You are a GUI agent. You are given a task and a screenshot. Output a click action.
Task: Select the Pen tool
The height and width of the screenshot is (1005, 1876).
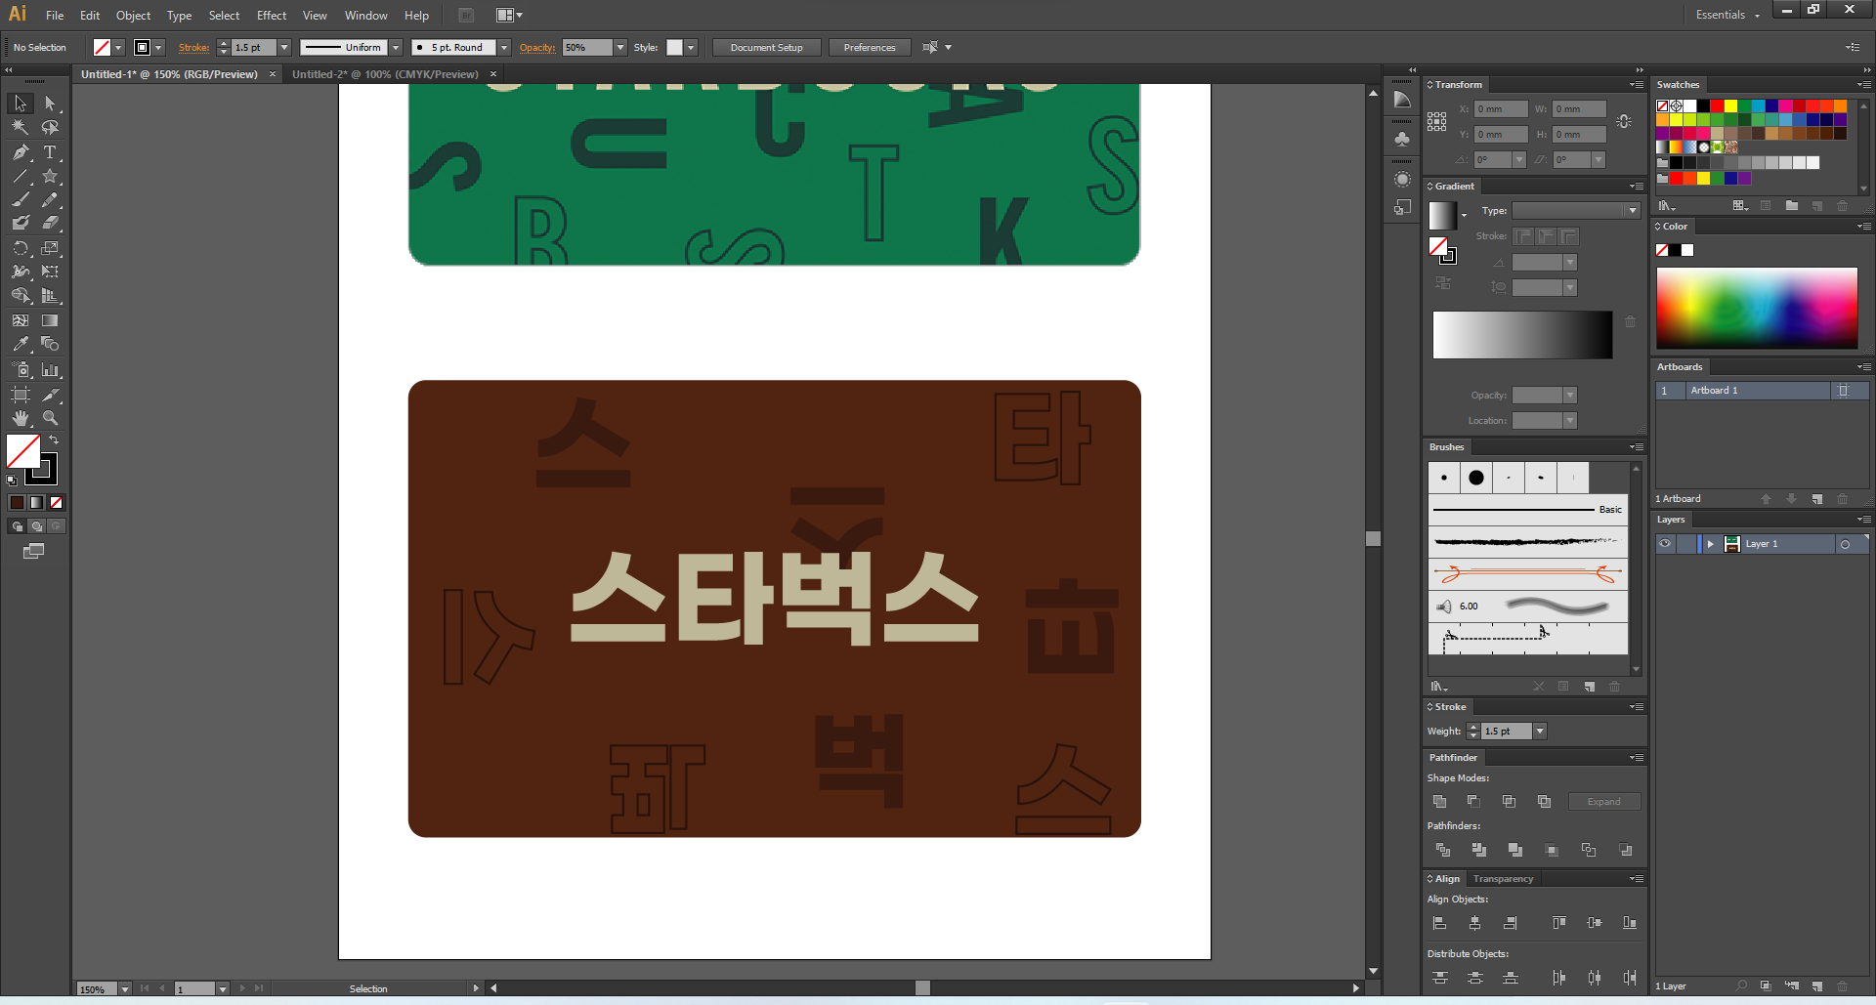(21, 152)
